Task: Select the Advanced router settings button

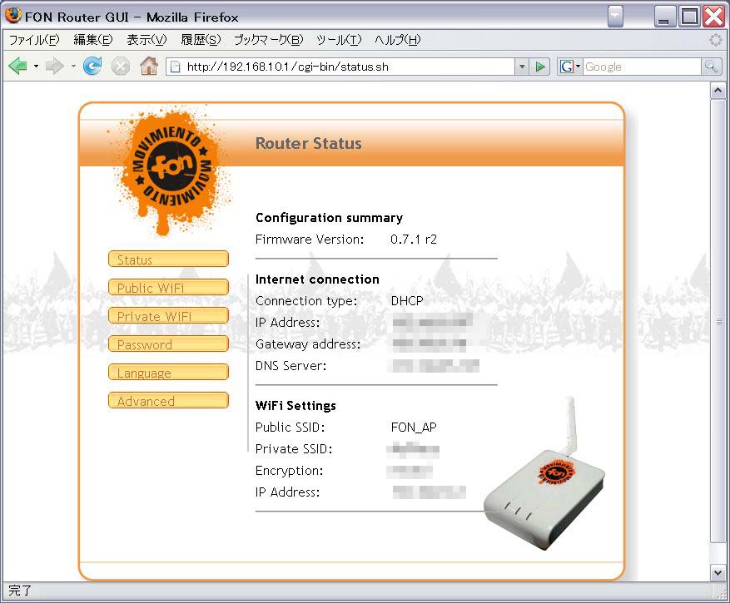Action: point(168,401)
